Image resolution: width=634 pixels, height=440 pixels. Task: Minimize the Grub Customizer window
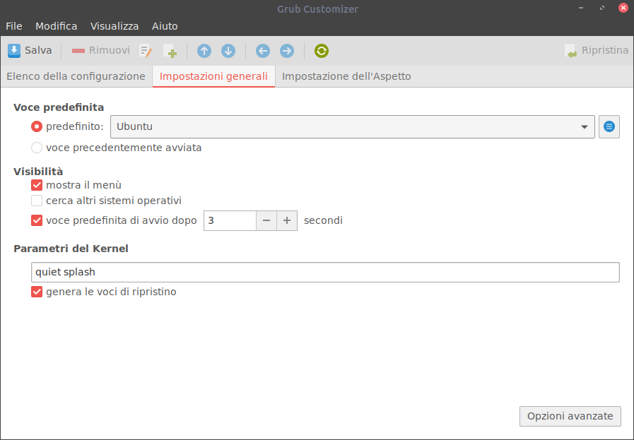coord(581,8)
